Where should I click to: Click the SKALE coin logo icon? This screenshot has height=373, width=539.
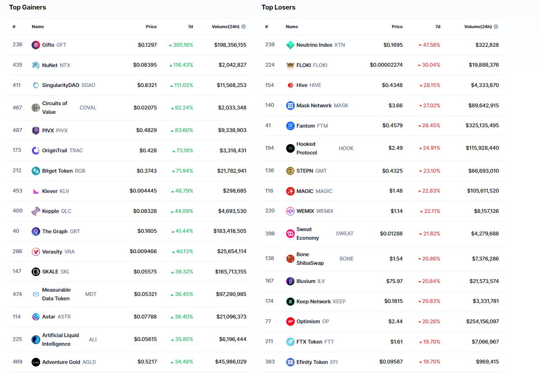(x=36, y=272)
